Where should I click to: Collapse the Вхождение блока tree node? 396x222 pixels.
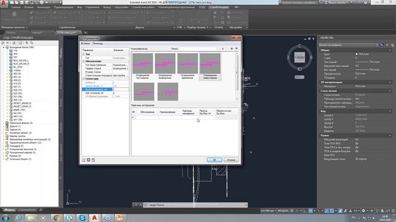[4, 47]
